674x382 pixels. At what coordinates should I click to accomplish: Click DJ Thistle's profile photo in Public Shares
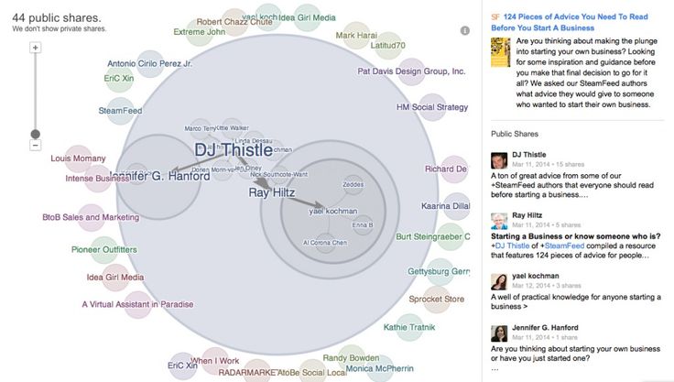499,159
